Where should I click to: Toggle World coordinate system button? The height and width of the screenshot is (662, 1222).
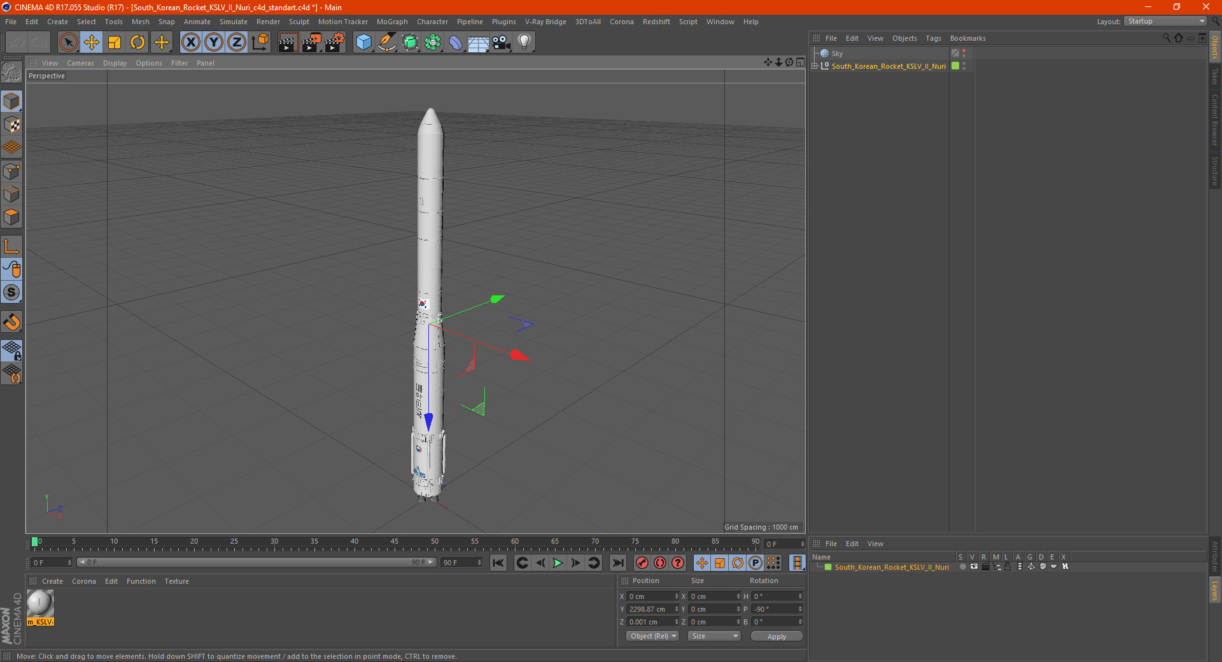[260, 43]
